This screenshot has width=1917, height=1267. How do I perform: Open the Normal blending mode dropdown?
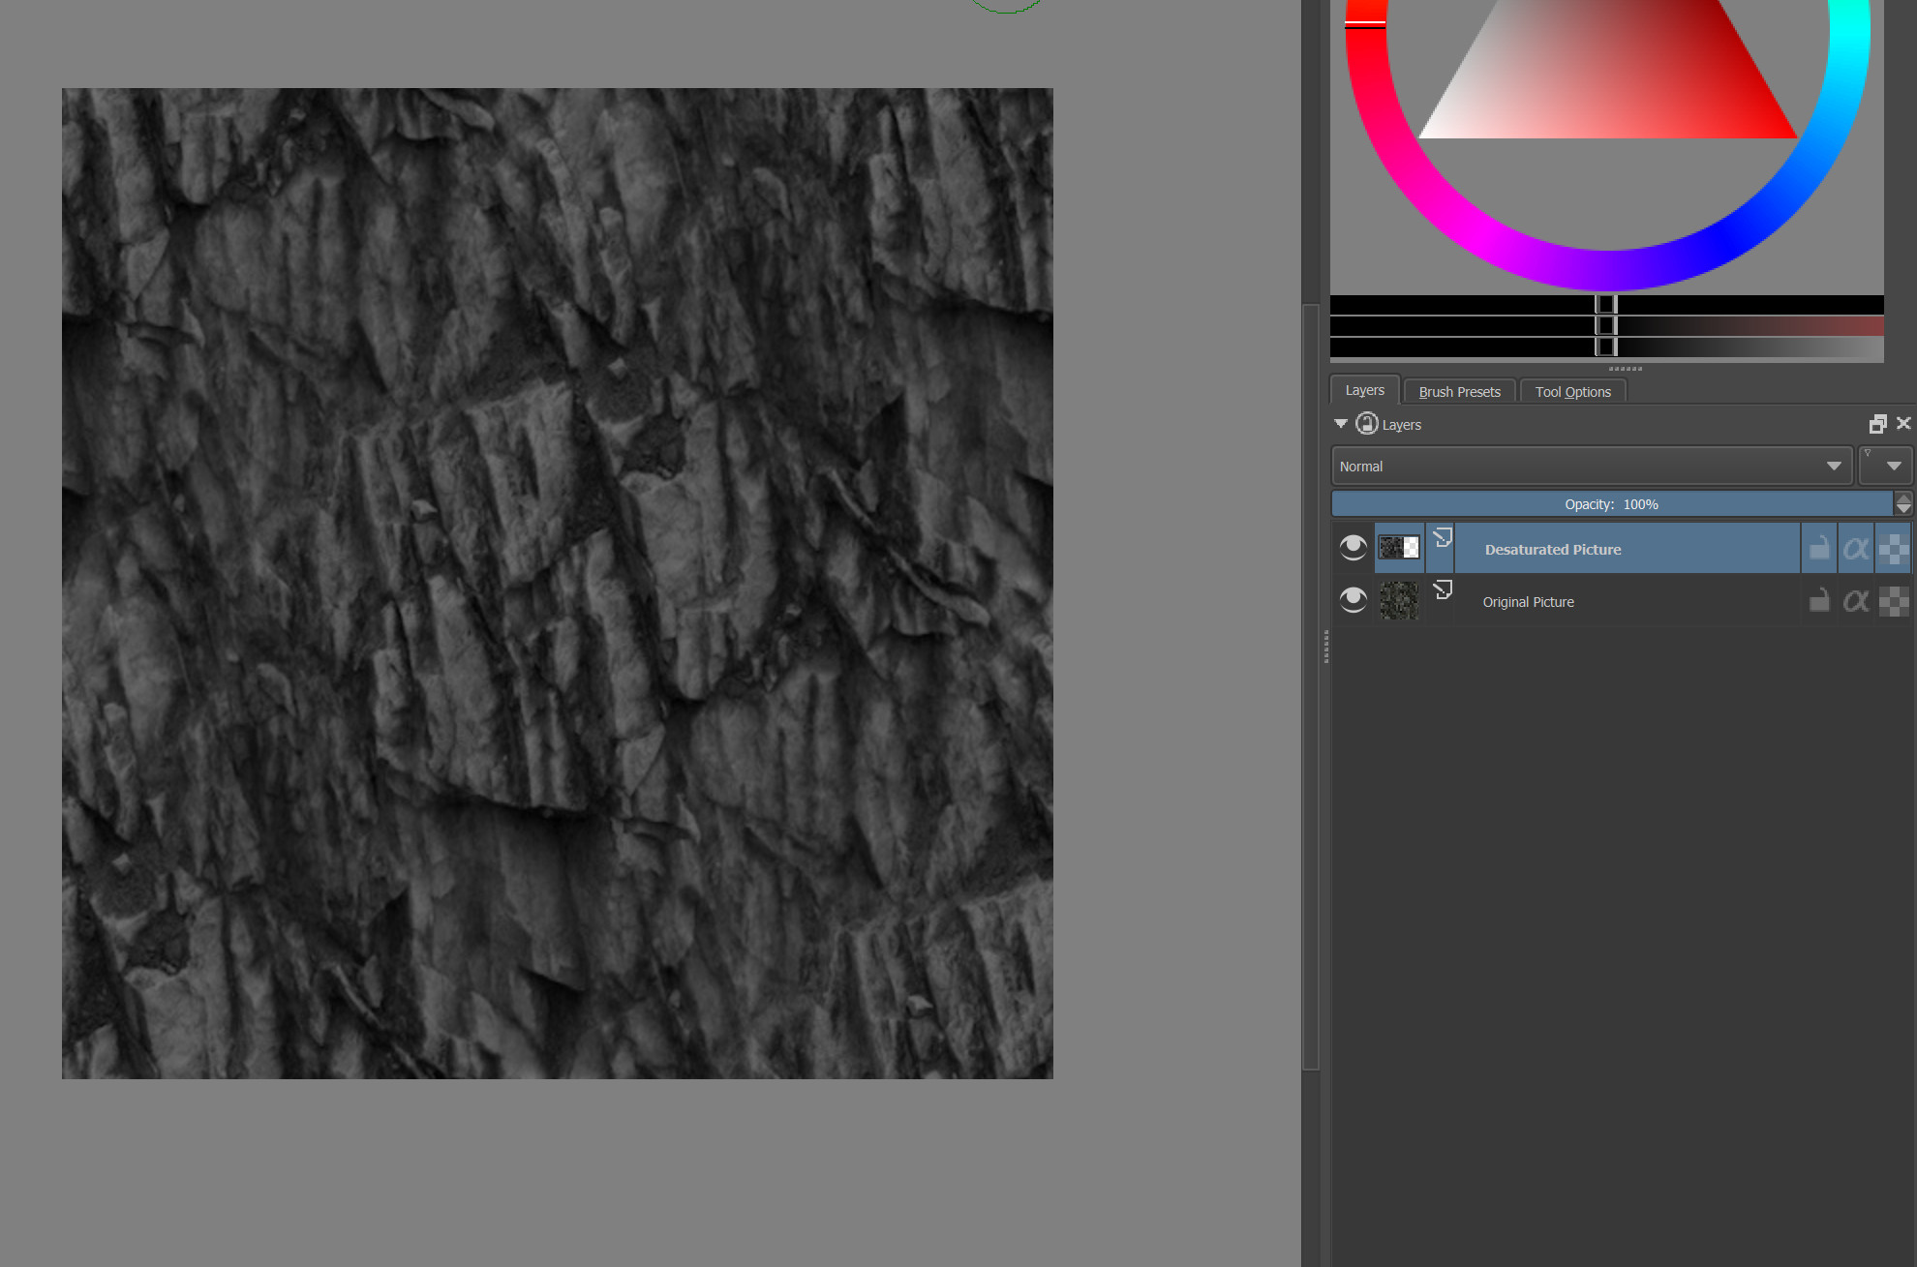click(x=1591, y=466)
